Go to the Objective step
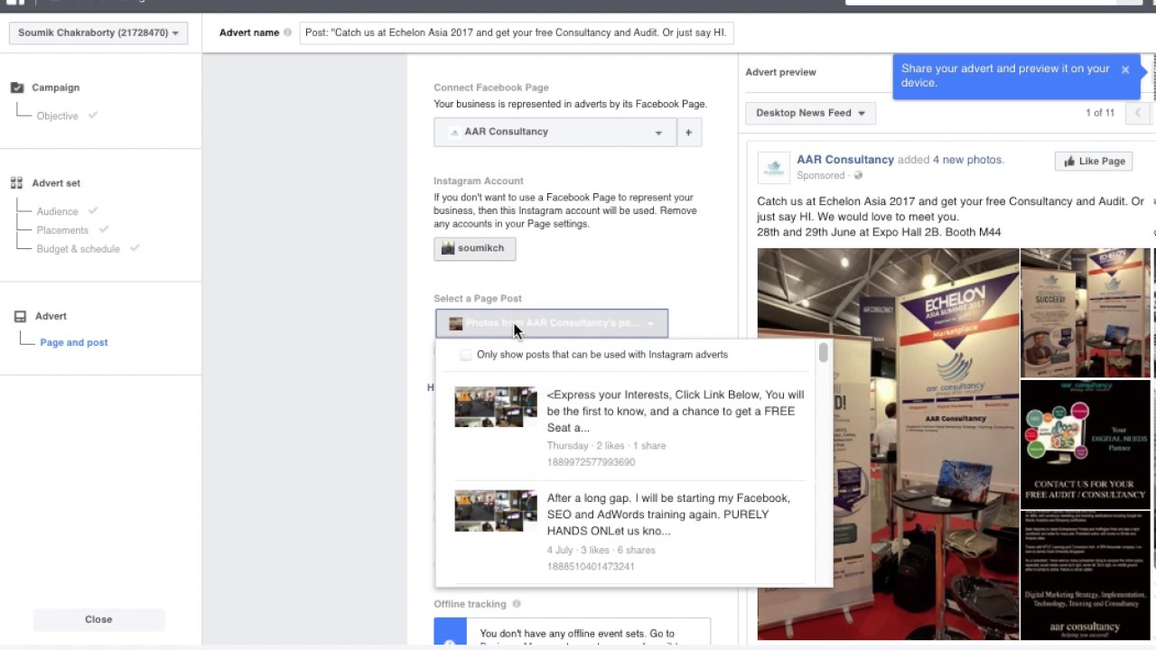The width and height of the screenshot is (1156, 650). coord(58,116)
